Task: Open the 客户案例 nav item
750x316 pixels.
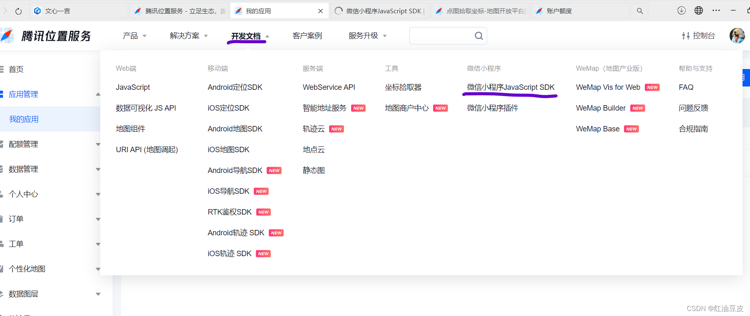Action: click(307, 36)
